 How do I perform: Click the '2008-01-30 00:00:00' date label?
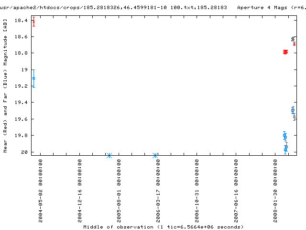point(275,191)
